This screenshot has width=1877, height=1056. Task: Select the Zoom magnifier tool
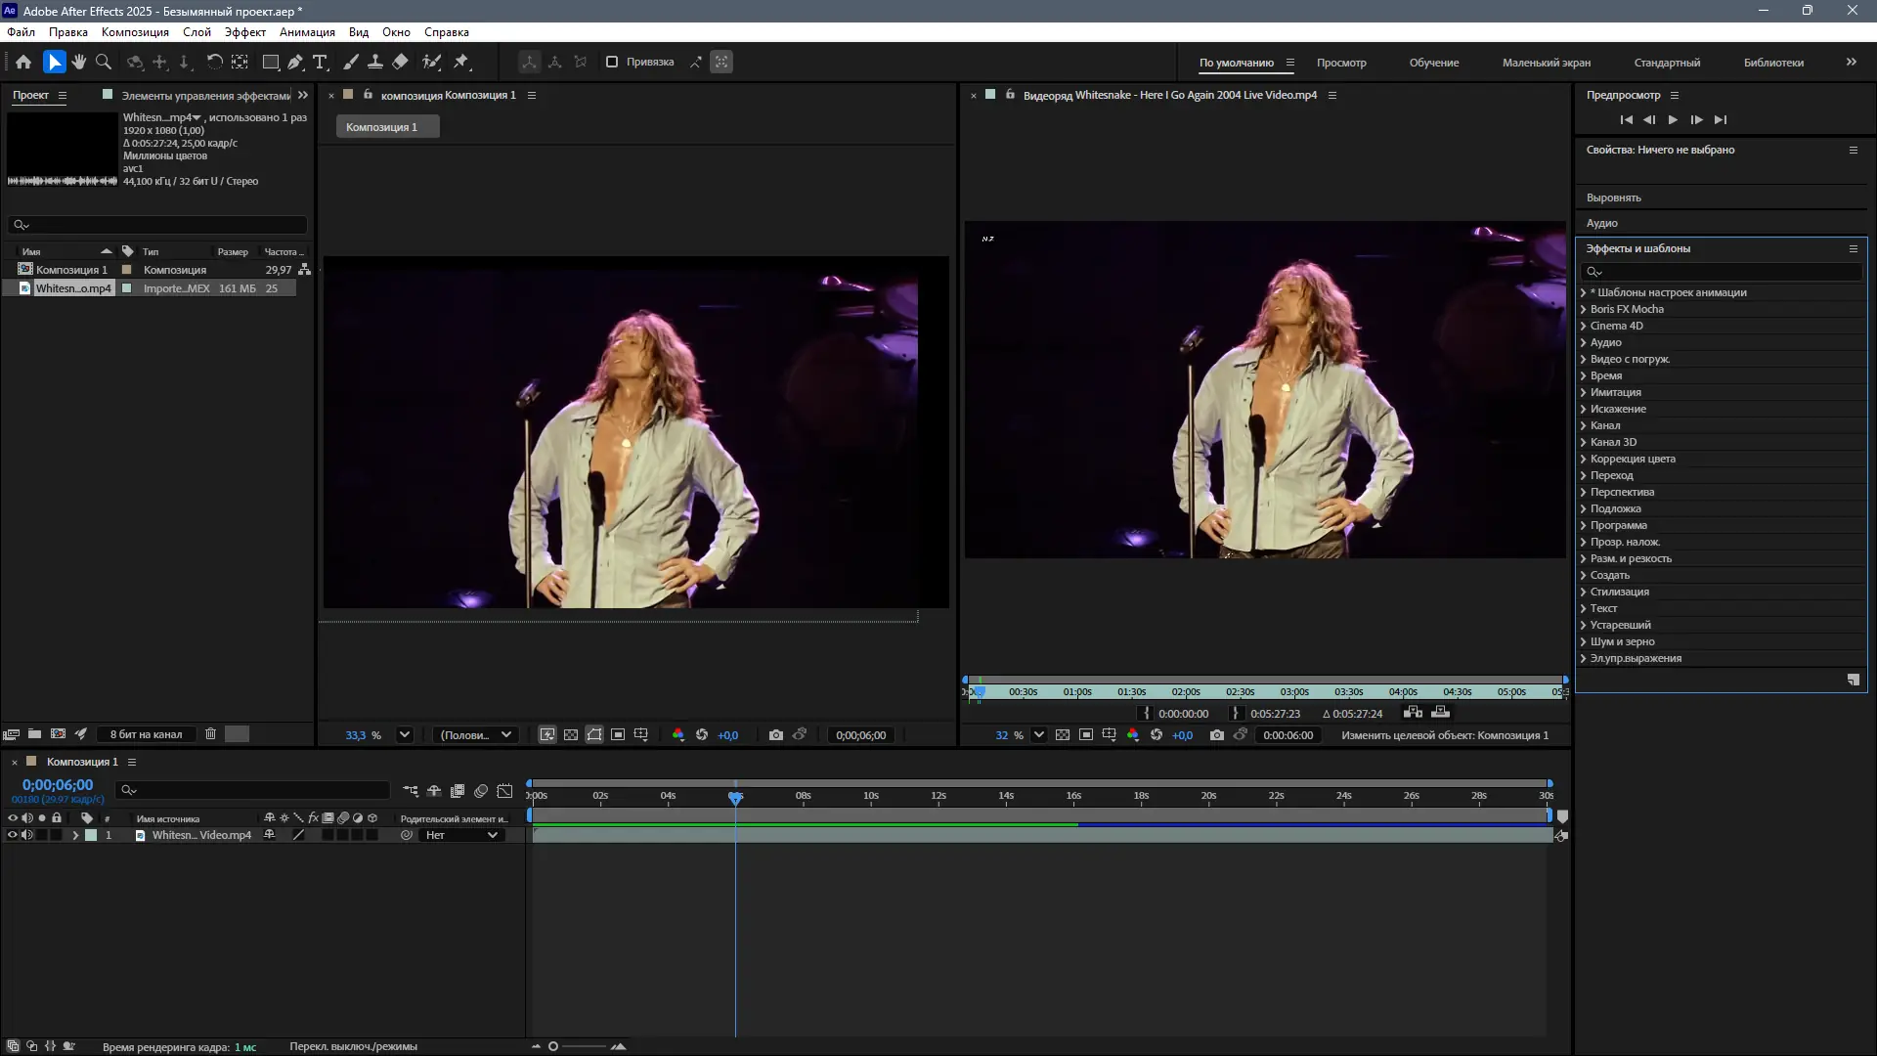click(104, 62)
